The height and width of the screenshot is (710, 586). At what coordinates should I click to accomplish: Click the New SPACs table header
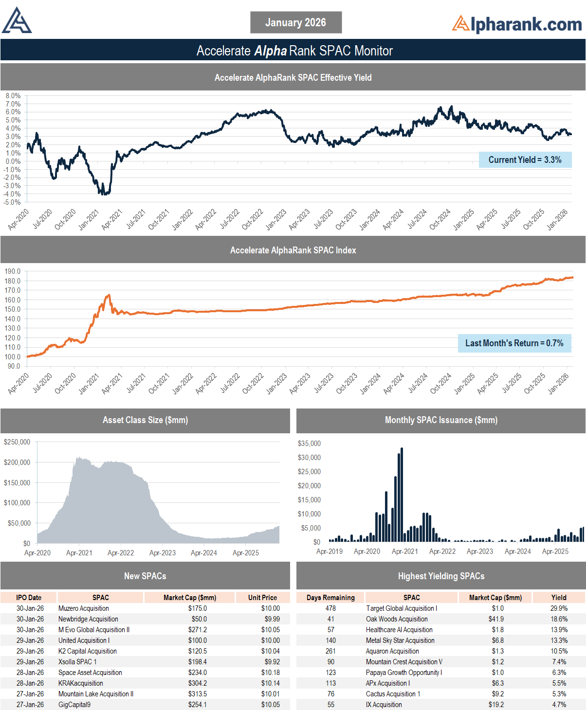[x=145, y=576]
